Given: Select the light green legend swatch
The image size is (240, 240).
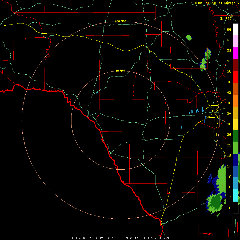Looking at the screenshot, I should coord(235,148).
